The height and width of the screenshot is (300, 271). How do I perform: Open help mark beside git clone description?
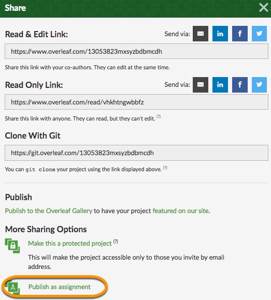coord(165,168)
